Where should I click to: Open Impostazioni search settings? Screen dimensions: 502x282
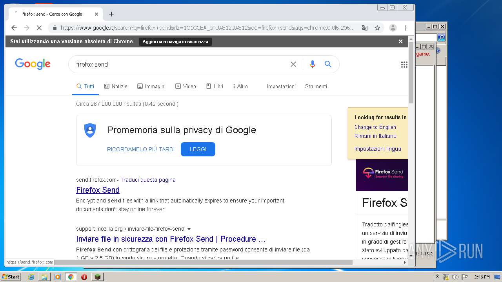click(281, 86)
